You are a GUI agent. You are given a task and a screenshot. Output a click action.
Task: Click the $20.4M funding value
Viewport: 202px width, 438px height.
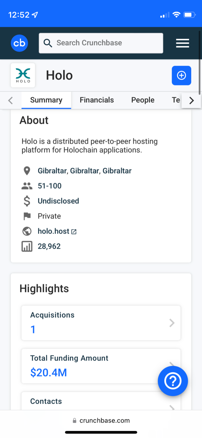49,373
